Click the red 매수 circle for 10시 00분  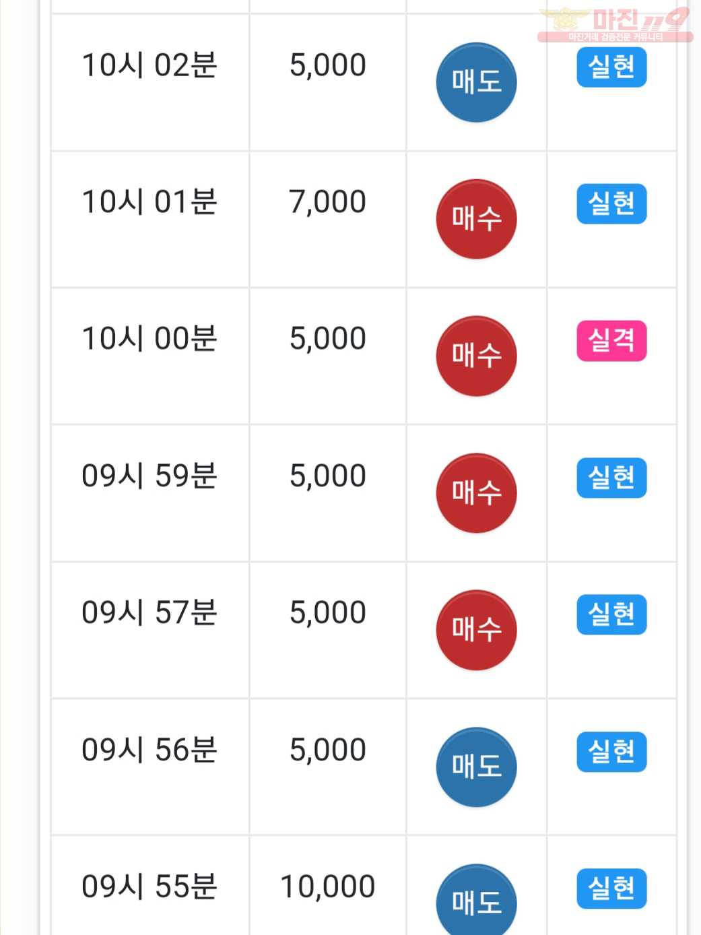(476, 356)
